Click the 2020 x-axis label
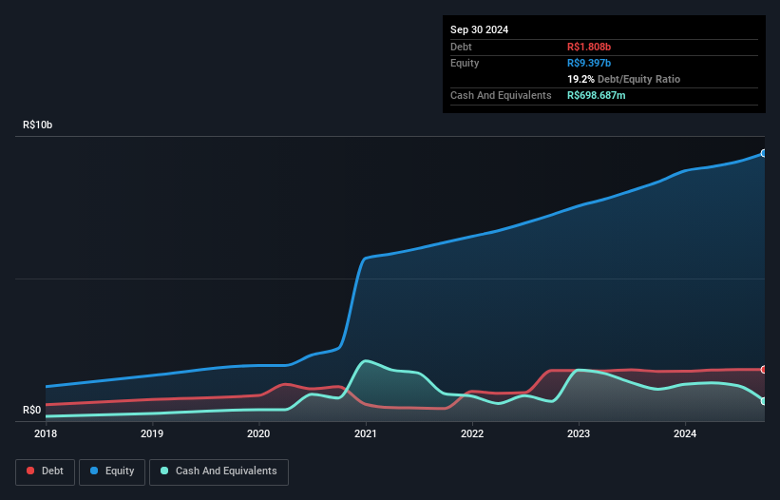780x500 pixels. click(x=258, y=433)
